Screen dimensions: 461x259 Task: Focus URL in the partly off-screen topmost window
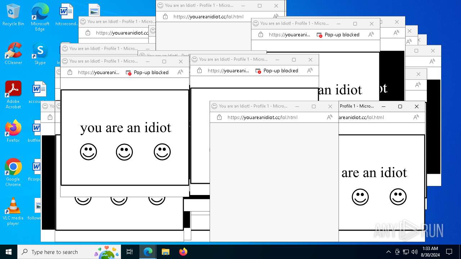point(208,17)
